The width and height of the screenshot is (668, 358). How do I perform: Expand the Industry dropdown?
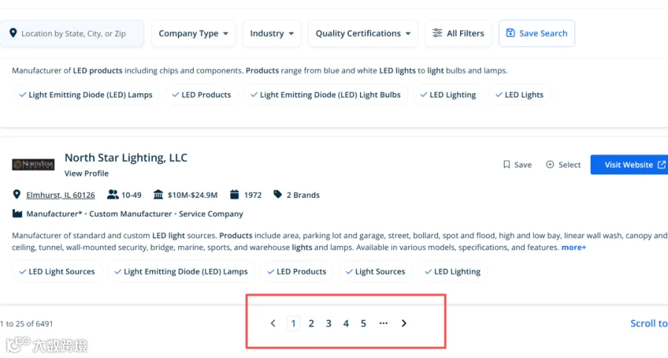[x=272, y=33]
